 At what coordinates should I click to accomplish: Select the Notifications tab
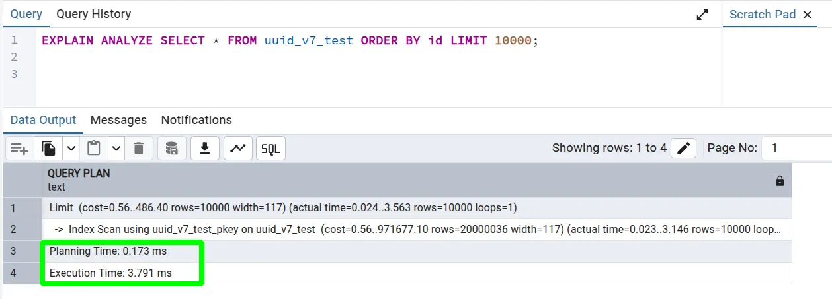(x=196, y=120)
